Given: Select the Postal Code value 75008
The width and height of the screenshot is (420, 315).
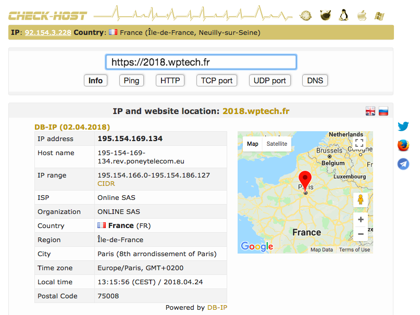Looking at the screenshot, I should click(x=108, y=296).
